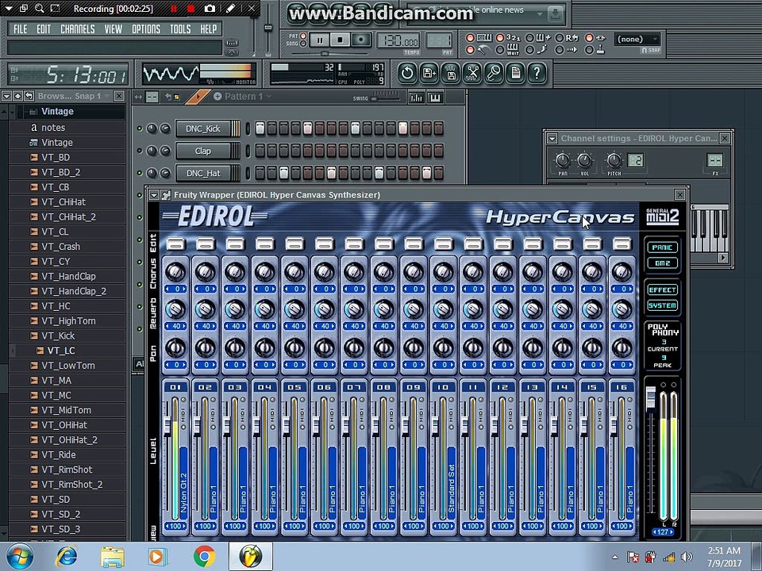The width and height of the screenshot is (762, 571).
Task: Select SONG mode radio
Action: [303, 44]
